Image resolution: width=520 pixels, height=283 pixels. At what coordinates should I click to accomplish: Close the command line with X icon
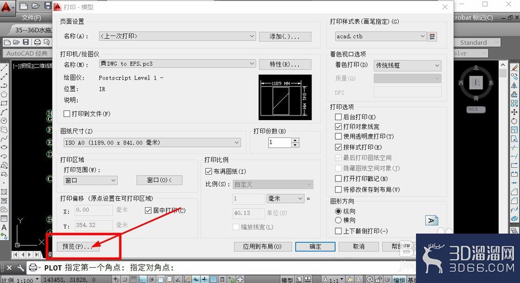(9, 267)
